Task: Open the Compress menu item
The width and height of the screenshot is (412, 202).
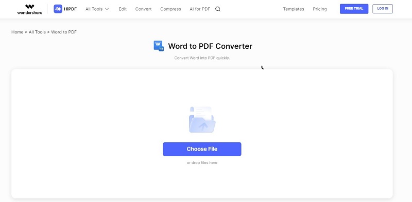Action: coord(170,9)
